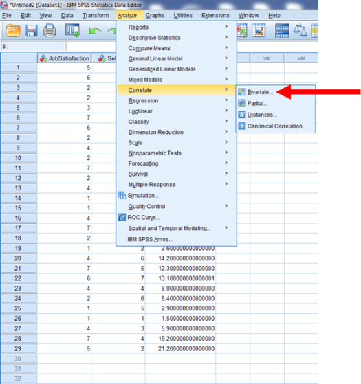Screen dimensions: 361x384
Task: Select Loglinear menu item
Action: [x=176, y=111]
